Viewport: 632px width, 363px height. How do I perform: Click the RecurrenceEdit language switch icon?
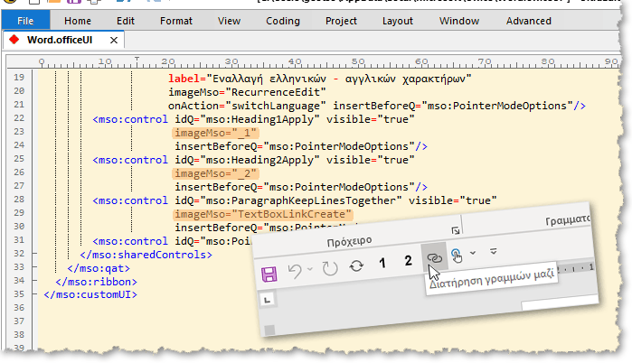[x=356, y=265]
